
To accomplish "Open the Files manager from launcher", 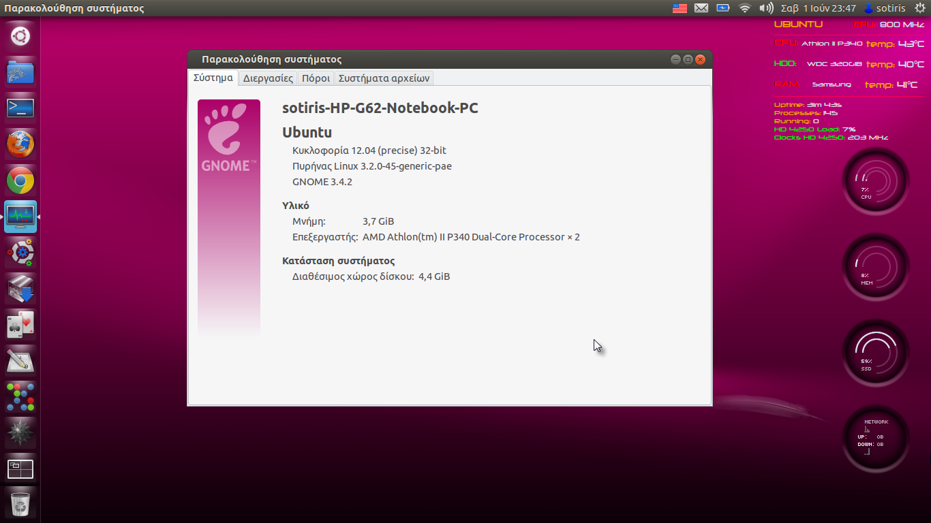I will [x=20, y=72].
